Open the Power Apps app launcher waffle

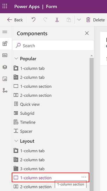[x=5, y=6]
